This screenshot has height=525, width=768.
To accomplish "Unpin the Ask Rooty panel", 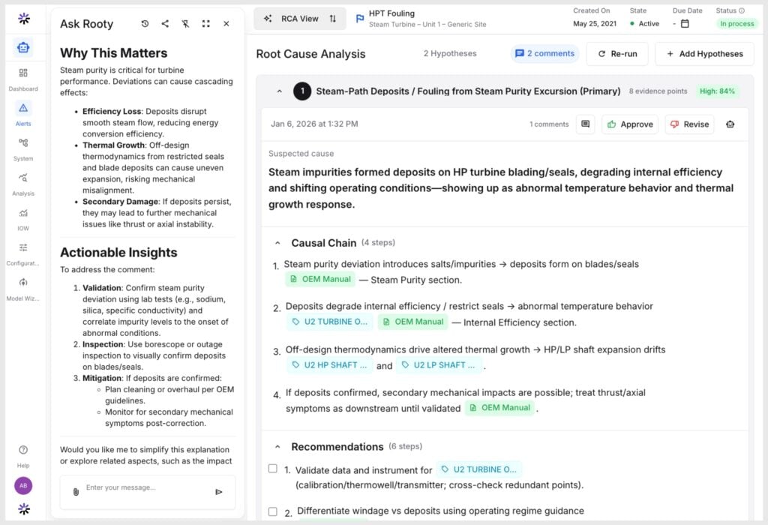I will point(186,23).
